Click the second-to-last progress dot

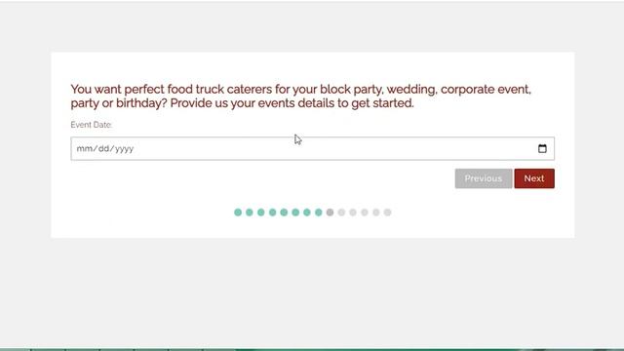376,213
